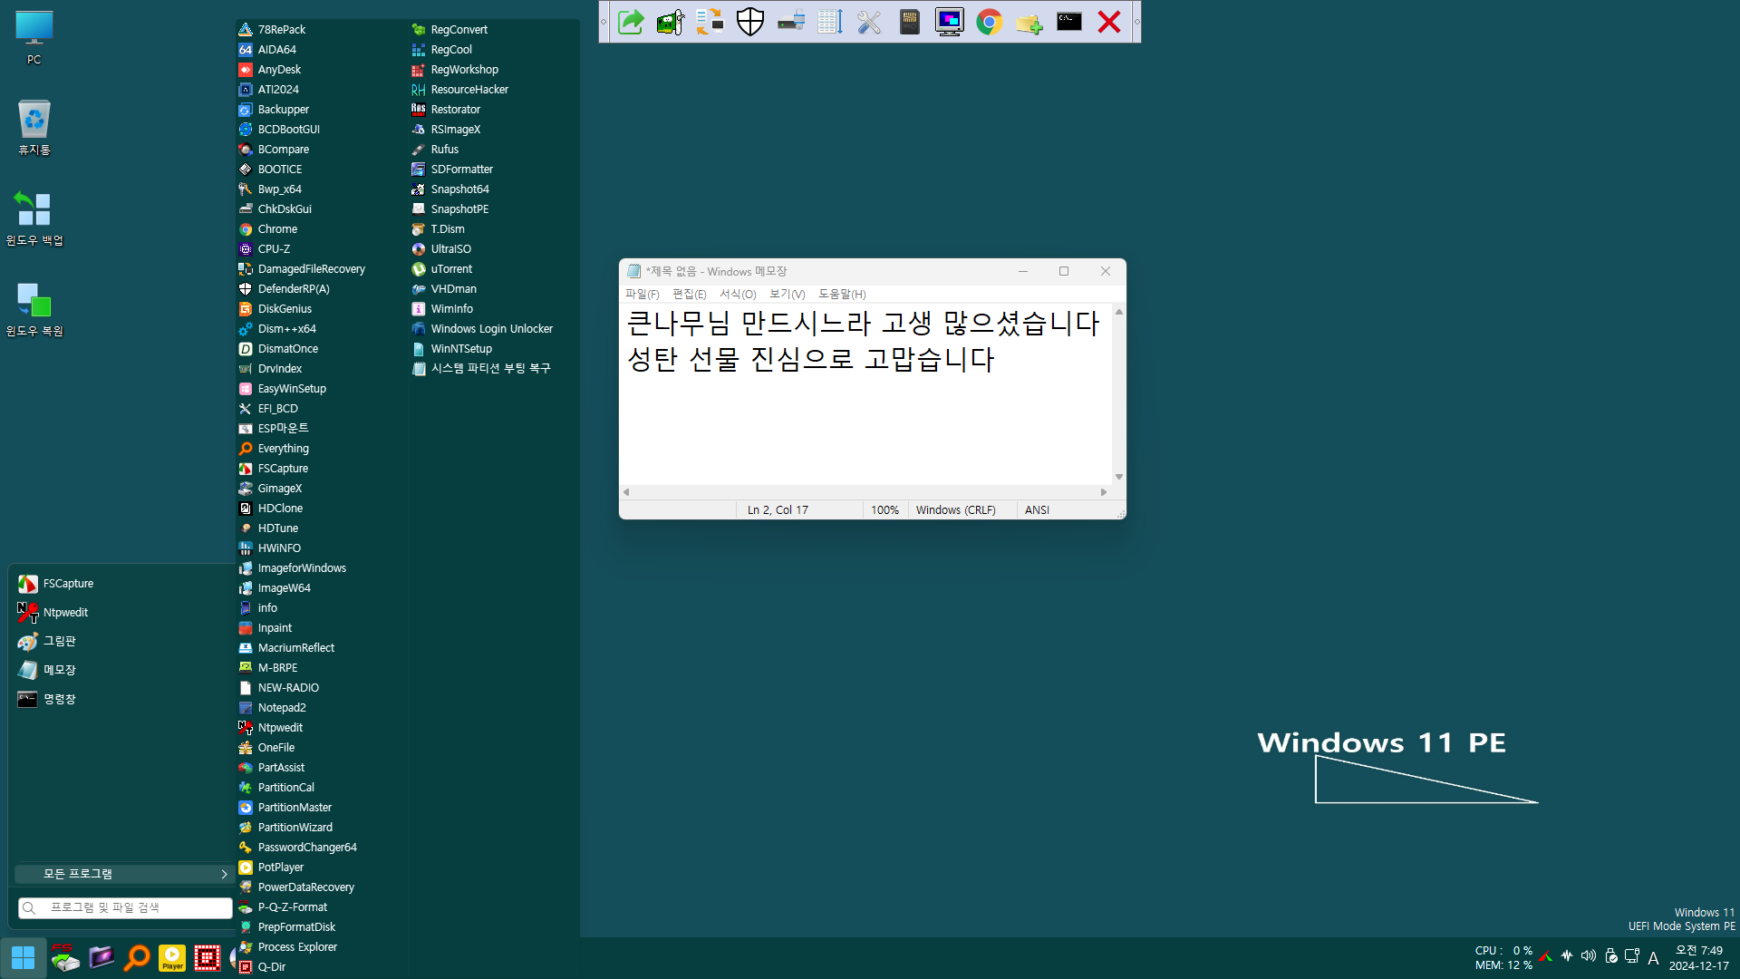Click the Notepad horizontal scrollbar right arrow
Viewport: 1740px width, 979px height.
(1104, 492)
